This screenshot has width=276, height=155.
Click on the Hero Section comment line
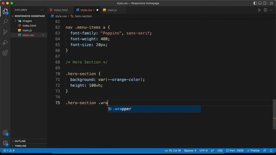[x=86, y=62]
